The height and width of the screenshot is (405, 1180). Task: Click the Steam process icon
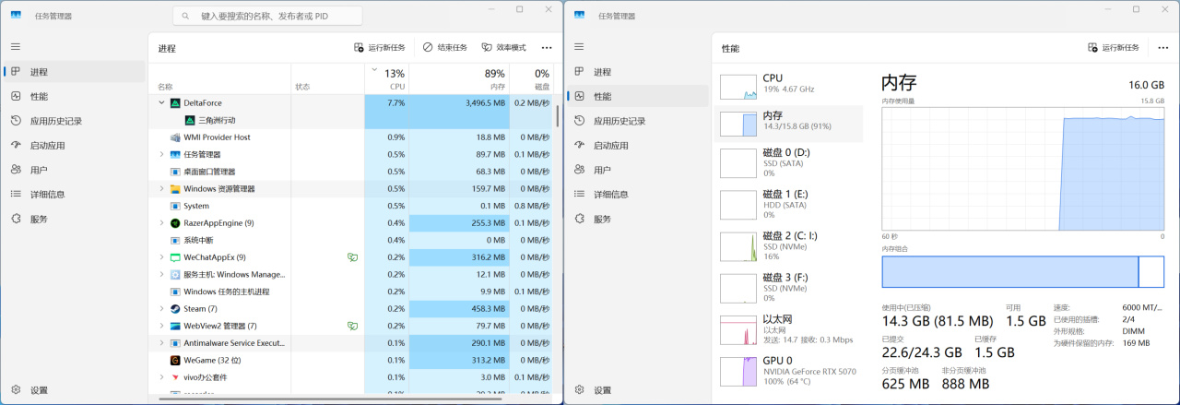coord(175,309)
